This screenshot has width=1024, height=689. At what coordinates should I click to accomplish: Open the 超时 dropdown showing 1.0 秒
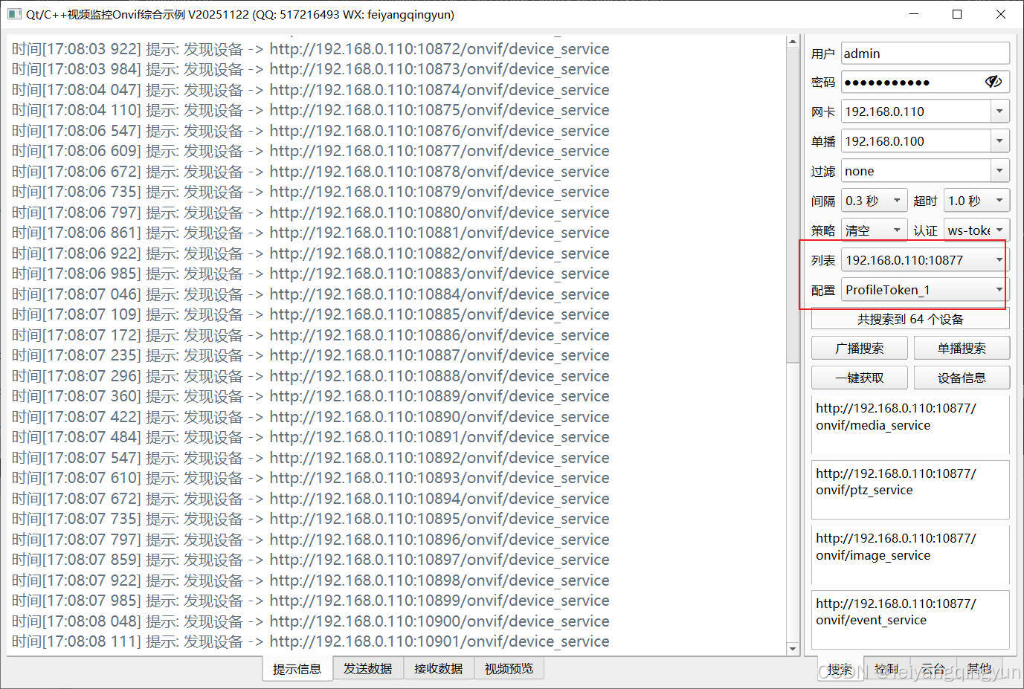(976, 201)
